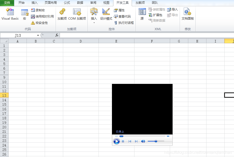Click 刷新数据 refresh data
The height and width of the screenshot is (157, 234).
pyautogui.click(x=157, y=20)
